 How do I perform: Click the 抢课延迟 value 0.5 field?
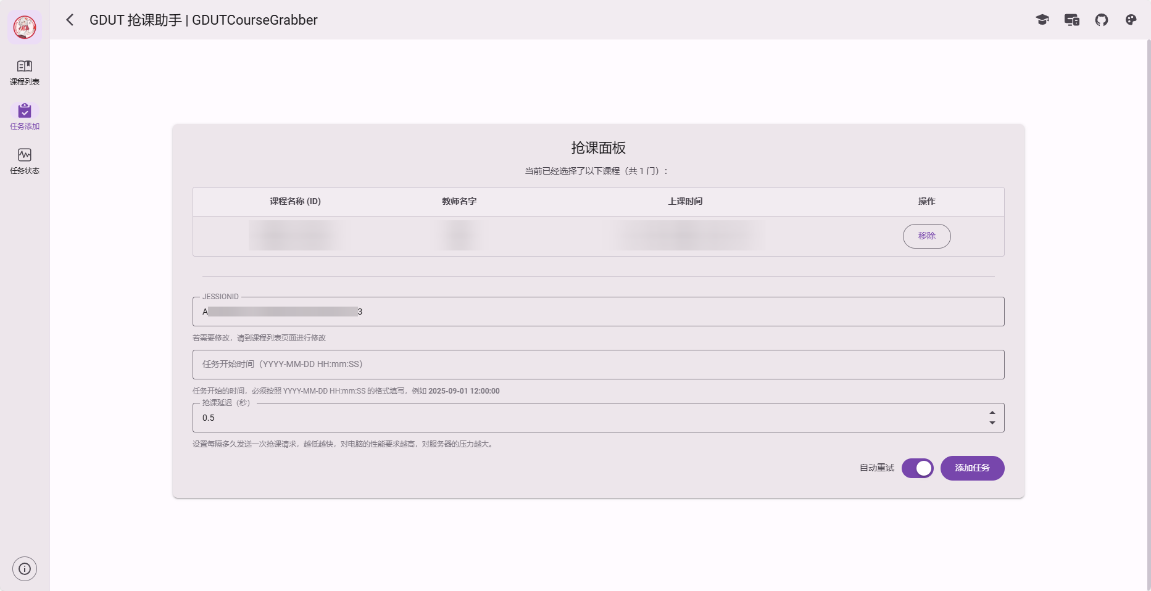pyautogui.click(x=586, y=418)
